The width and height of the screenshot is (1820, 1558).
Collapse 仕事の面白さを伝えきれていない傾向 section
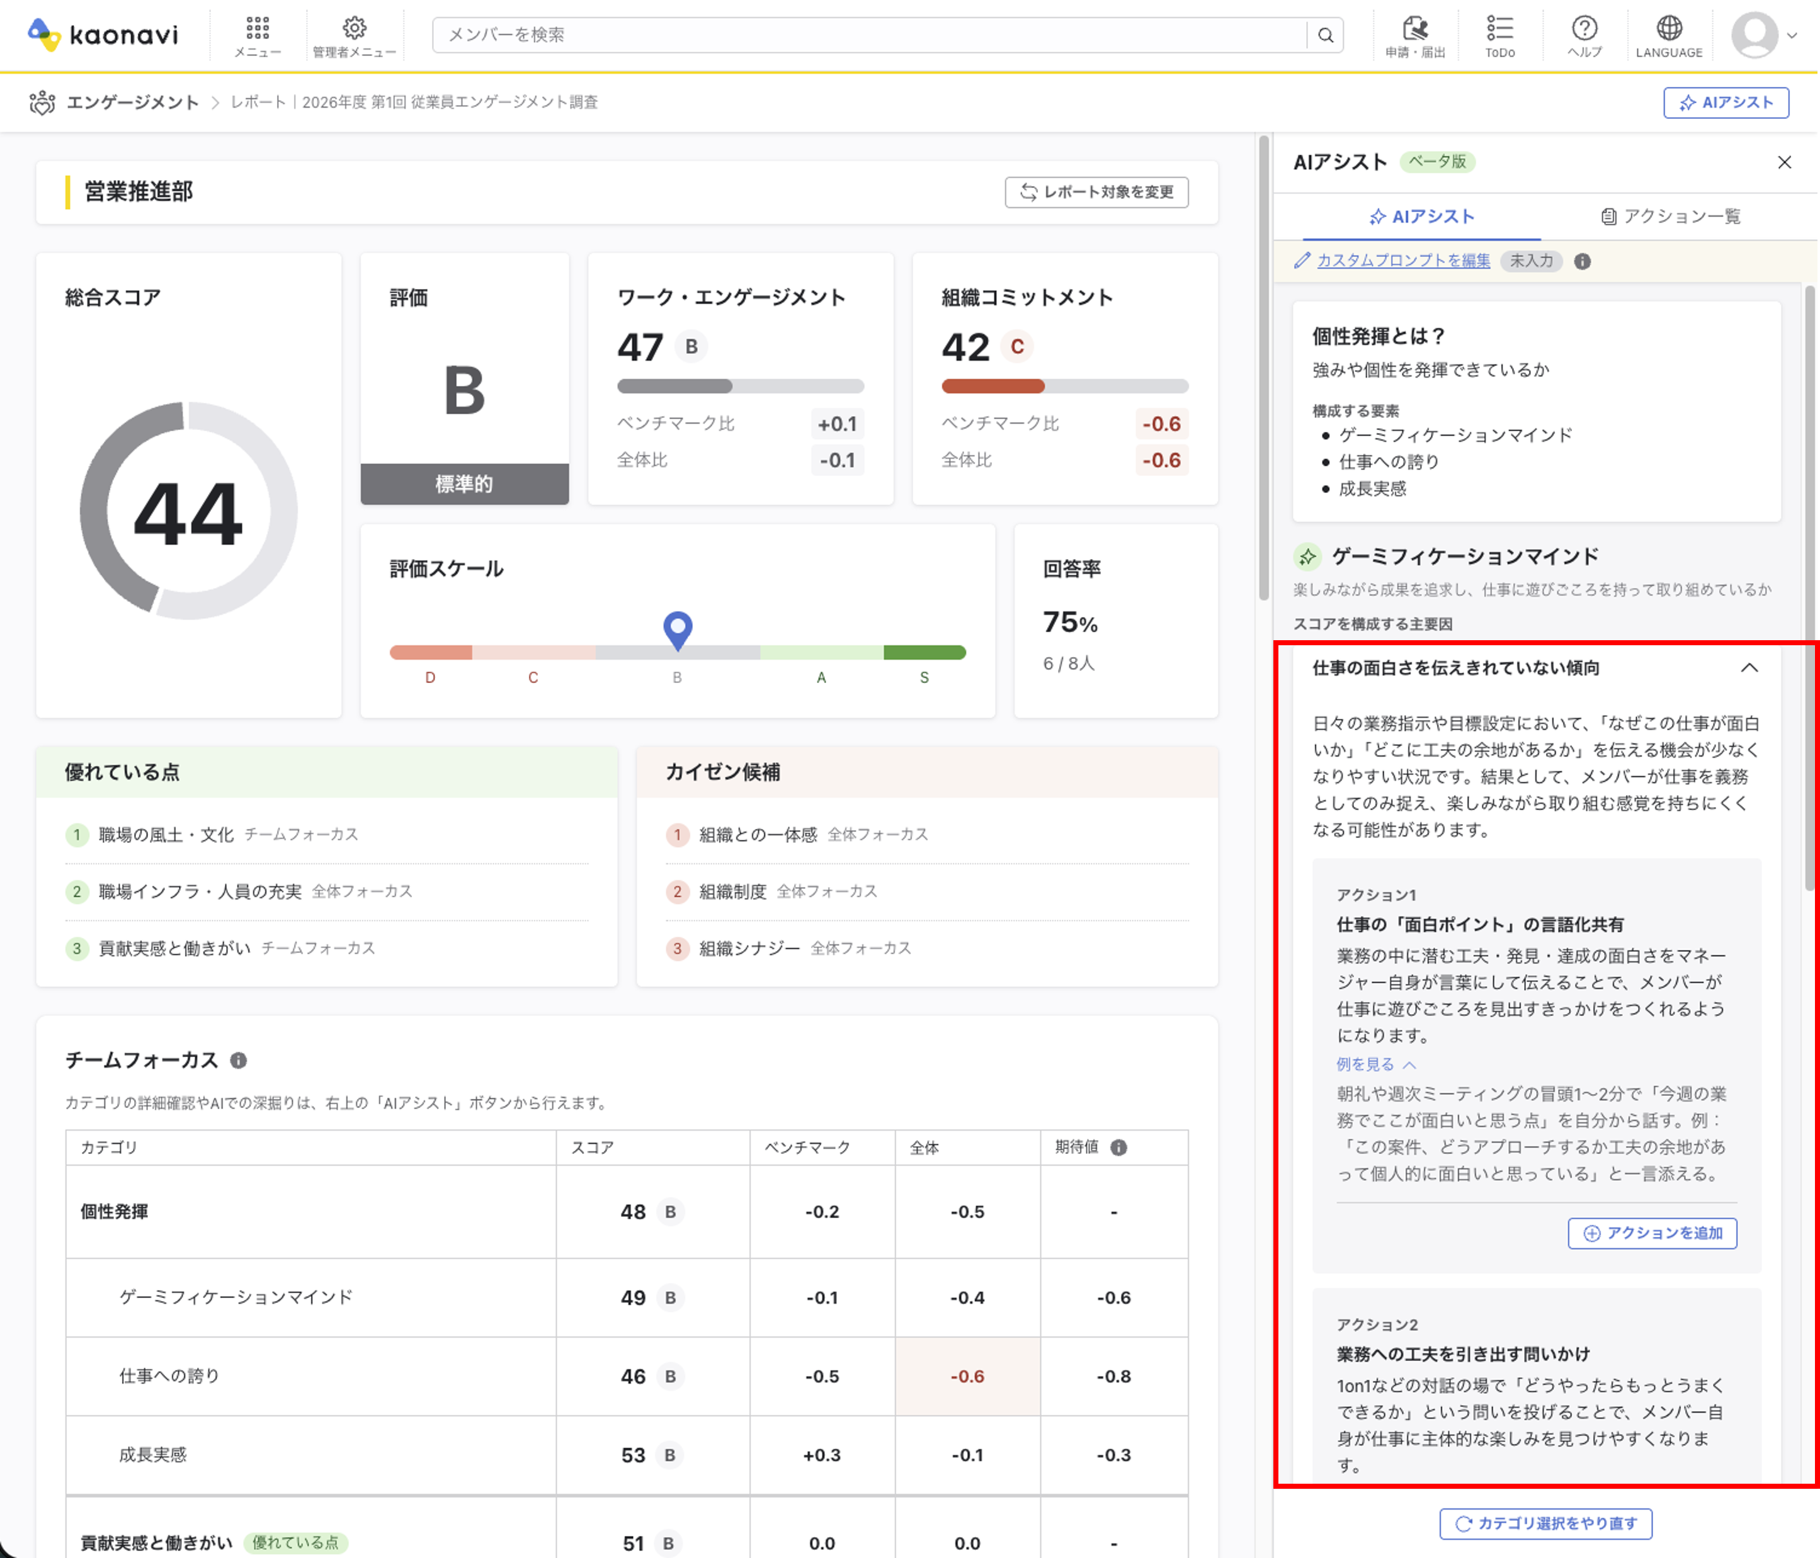[x=1749, y=669]
